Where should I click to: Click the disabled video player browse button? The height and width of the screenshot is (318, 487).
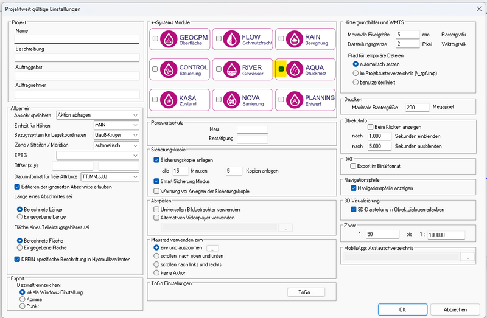[285, 228]
